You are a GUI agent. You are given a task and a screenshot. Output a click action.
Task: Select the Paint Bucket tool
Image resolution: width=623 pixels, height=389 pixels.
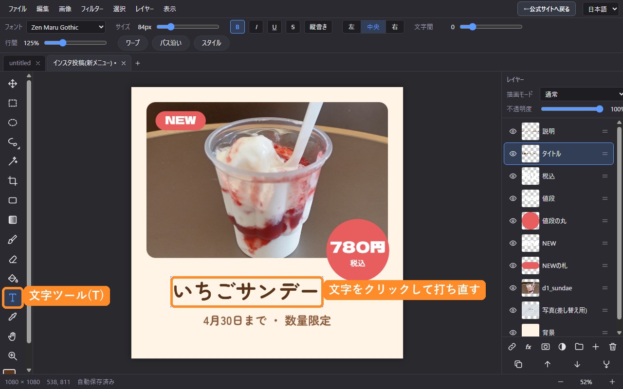click(x=13, y=278)
